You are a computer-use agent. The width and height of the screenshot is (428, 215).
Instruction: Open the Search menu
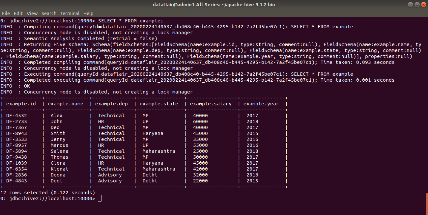point(49,13)
